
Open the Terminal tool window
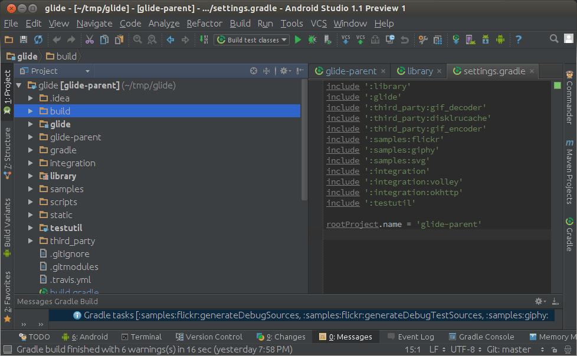coord(141,337)
